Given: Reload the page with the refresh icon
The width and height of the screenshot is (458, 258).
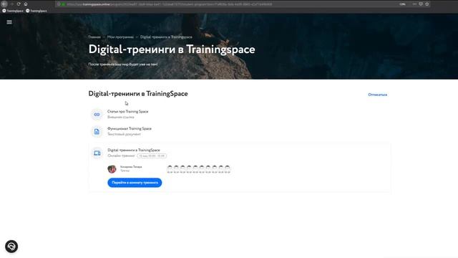Looking at the screenshot, I should click(19, 4).
